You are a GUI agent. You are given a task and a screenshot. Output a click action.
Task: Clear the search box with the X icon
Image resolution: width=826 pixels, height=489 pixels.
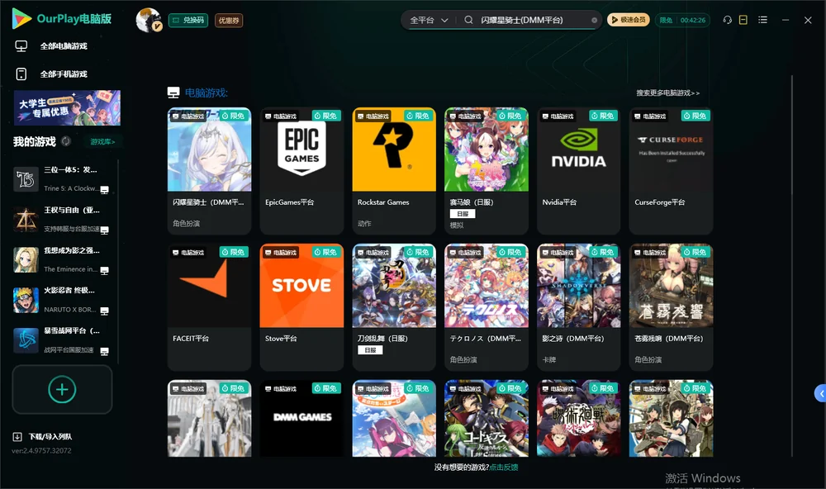tap(594, 21)
